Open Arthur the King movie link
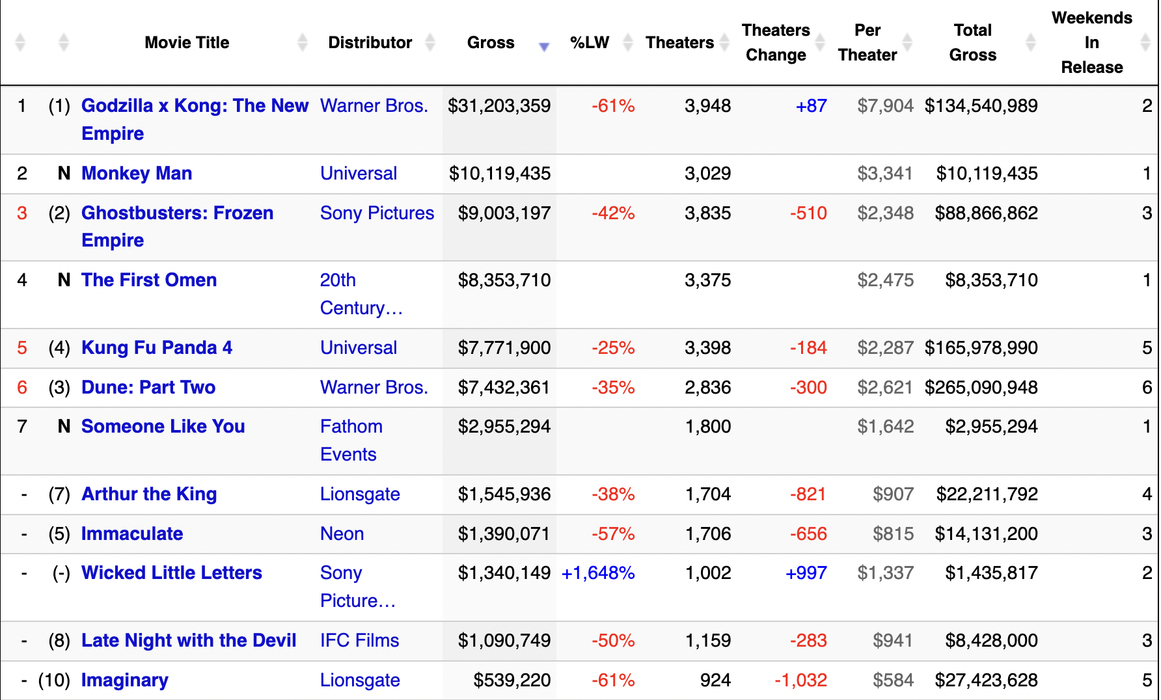The height and width of the screenshot is (700, 1161). point(149,494)
